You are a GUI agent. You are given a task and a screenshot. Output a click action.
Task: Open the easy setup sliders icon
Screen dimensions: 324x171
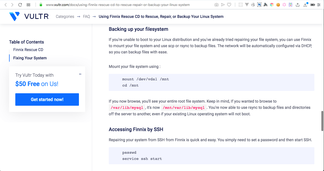[x=319, y=5]
